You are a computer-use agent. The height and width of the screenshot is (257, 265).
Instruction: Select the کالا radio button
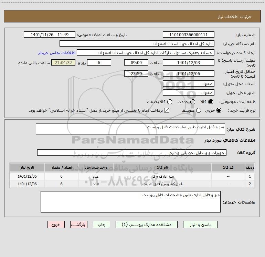[x=211, y=102]
